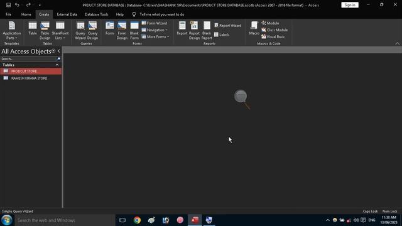Open the File menu
The width and height of the screenshot is (402, 226).
(8, 14)
